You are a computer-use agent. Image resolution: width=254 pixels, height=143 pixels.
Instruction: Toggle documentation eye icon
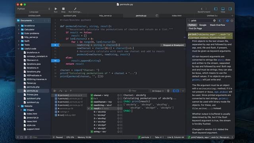click(x=227, y=21)
